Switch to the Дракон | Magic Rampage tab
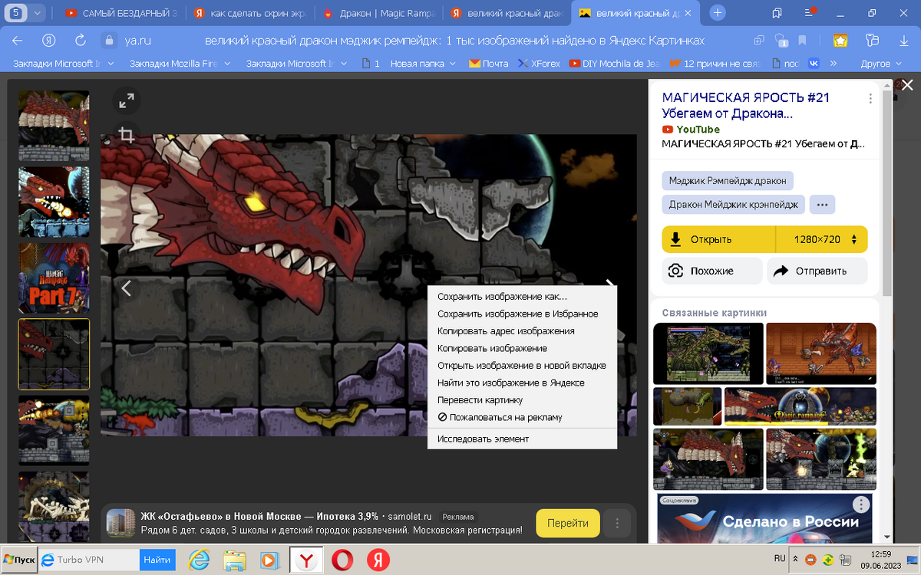Viewport: 921px width, 575px height. (378, 13)
